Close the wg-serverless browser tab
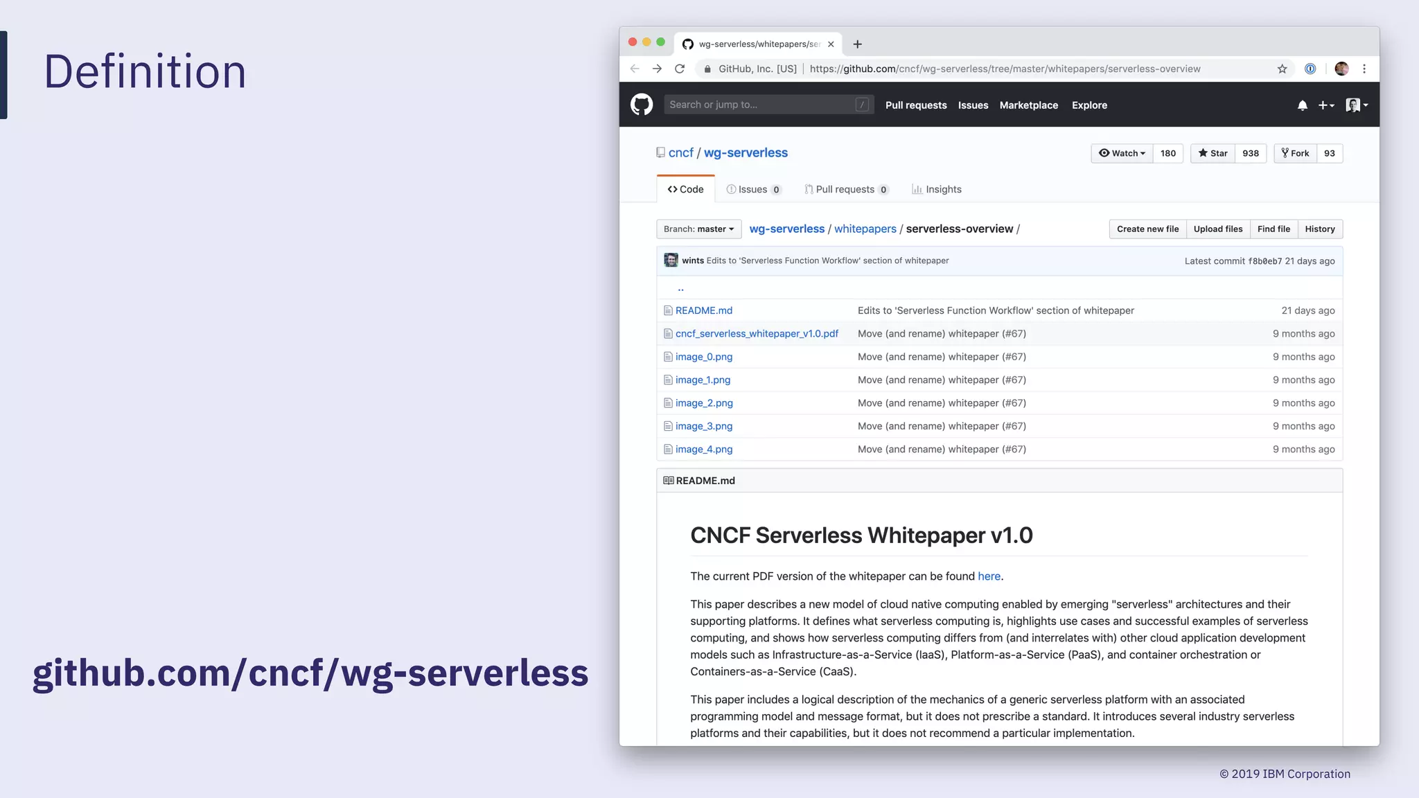Screen dimensions: 1419x798 [x=831, y=44]
